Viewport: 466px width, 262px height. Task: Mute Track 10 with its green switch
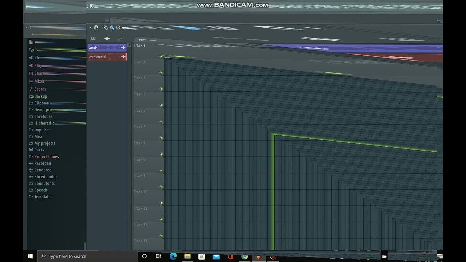click(x=161, y=203)
